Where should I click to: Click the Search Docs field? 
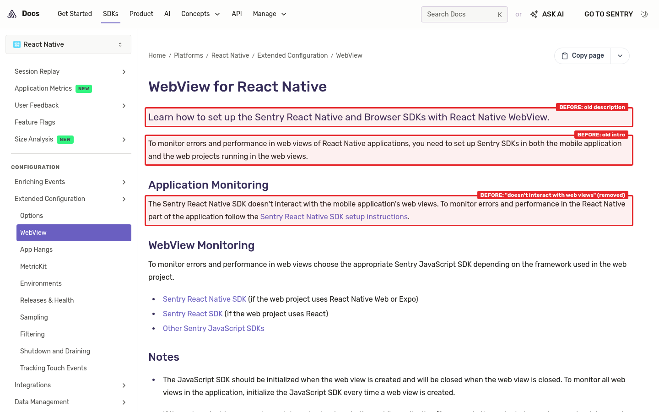pyautogui.click(x=465, y=14)
